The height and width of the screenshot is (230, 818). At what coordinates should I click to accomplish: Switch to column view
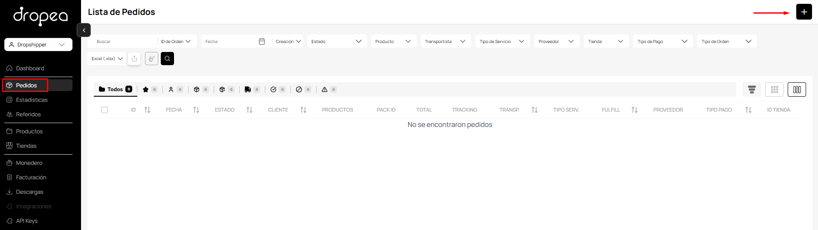click(797, 89)
